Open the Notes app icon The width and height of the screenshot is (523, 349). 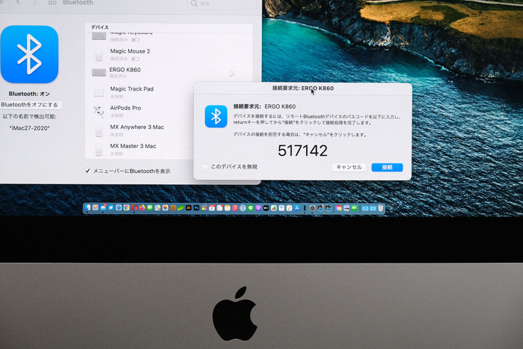[x=227, y=207]
